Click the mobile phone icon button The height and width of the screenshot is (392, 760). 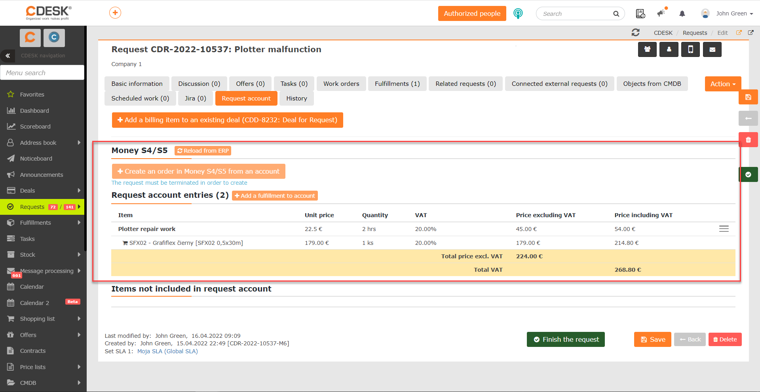[690, 49]
